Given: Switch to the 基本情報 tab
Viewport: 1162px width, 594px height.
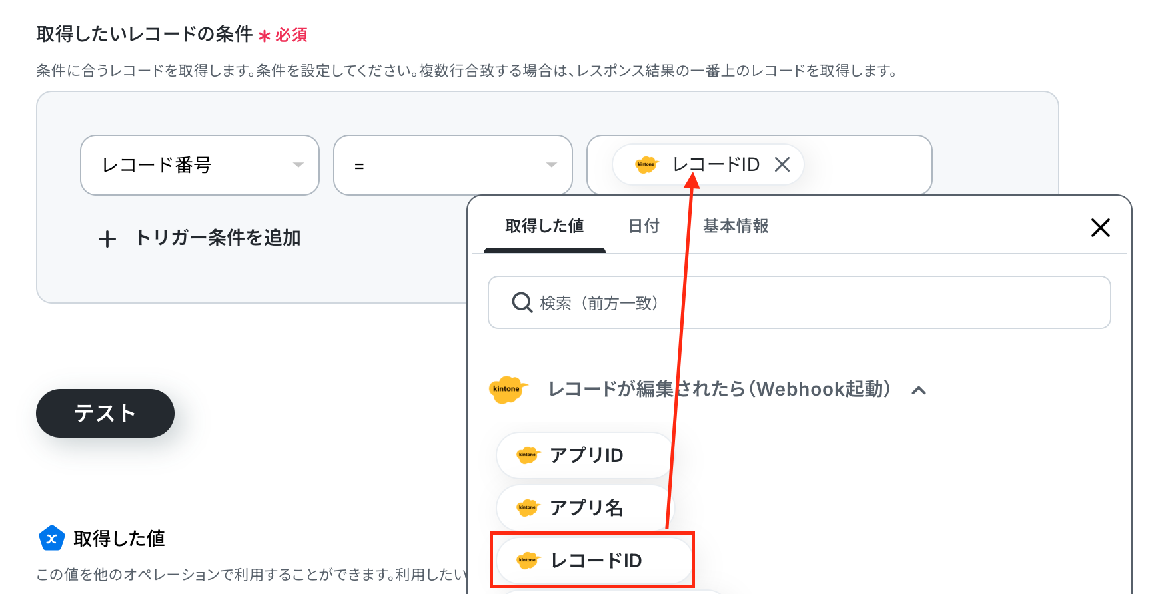Looking at the screenshot, I should click(736, 226).
